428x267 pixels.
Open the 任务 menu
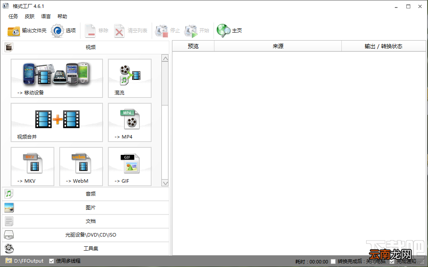point(13,16)
